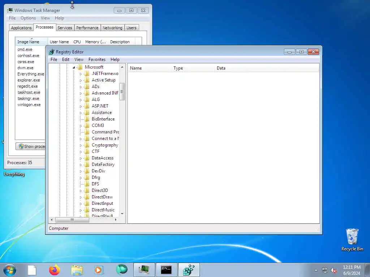Expand the Direct3D registry key
The height and width of the screenshot is (277, 370).
pos(81,191)
